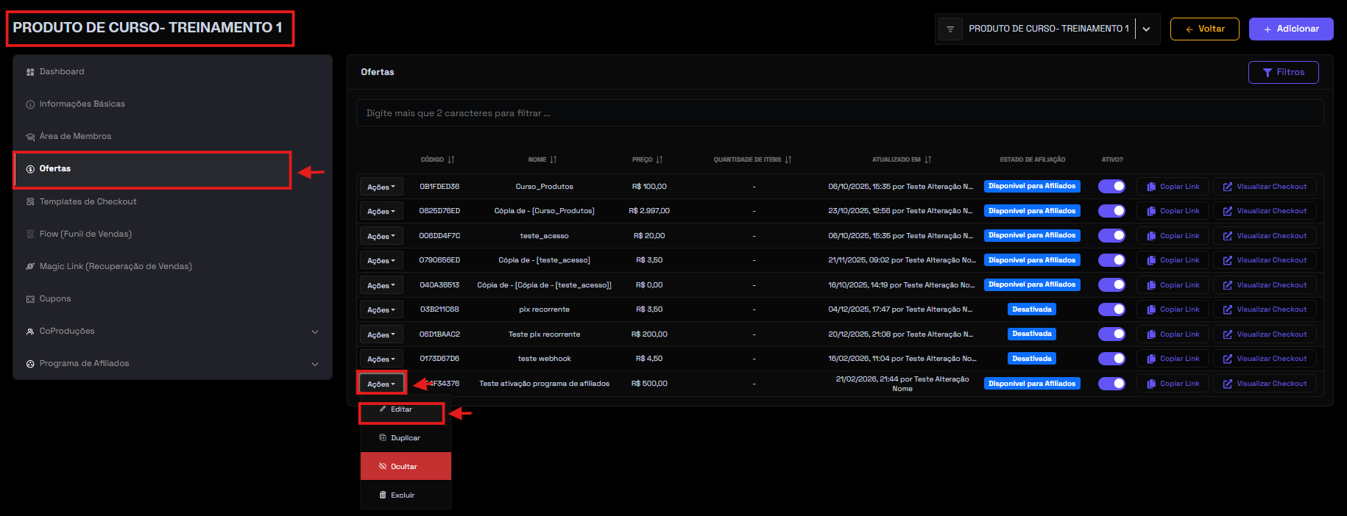The image size is (1347, 516).
Task: Click the sort icon next to CÓDIGO column
Action: (x=451, y=160)
